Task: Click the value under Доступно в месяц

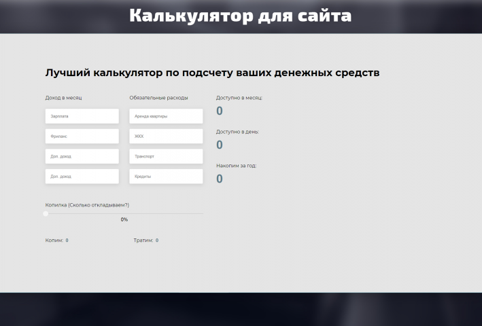Action: coord(220,111)
